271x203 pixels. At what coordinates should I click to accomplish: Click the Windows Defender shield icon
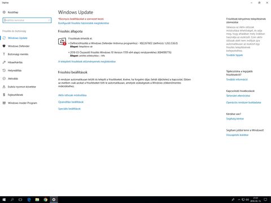(x=4, y=46)
